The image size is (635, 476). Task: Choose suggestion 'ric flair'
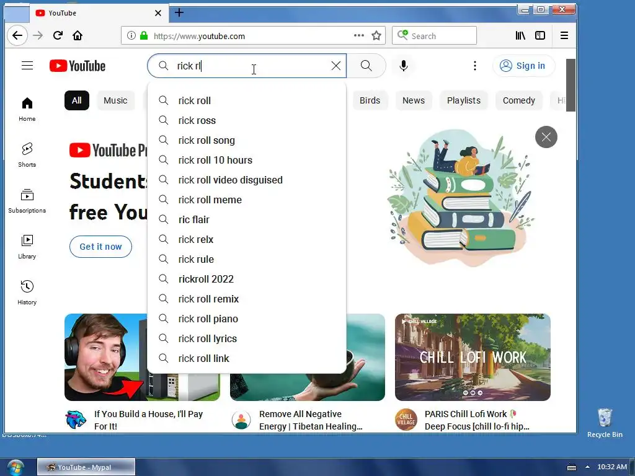[x=247, y=219]
